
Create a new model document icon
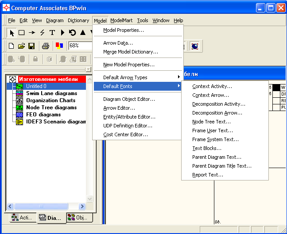12,46
